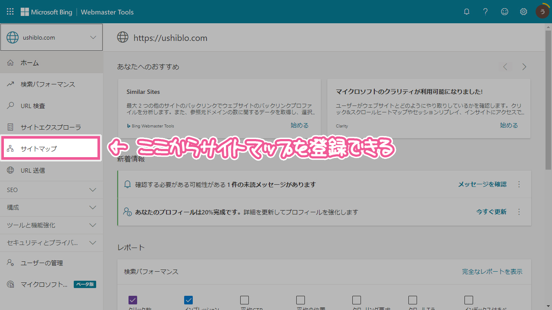Open the feedback smiley icon

point(505,12)
